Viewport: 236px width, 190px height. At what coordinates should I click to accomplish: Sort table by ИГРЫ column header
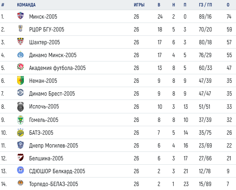point(139,5)
